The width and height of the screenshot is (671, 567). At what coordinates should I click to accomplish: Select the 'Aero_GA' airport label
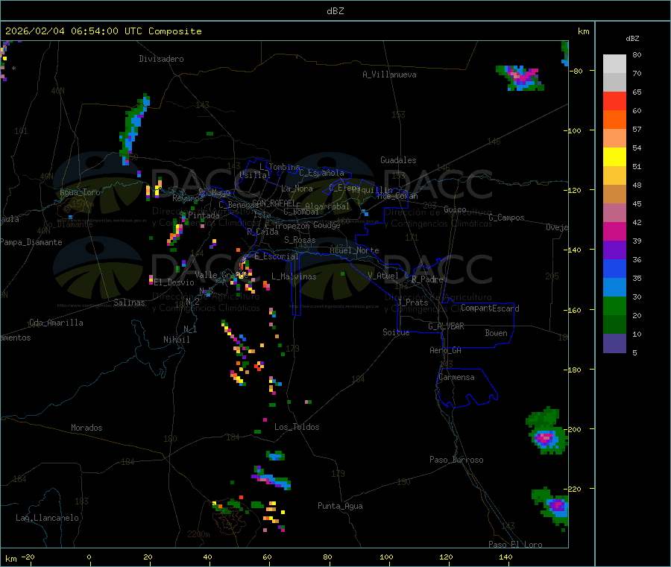tap(446, 350)
